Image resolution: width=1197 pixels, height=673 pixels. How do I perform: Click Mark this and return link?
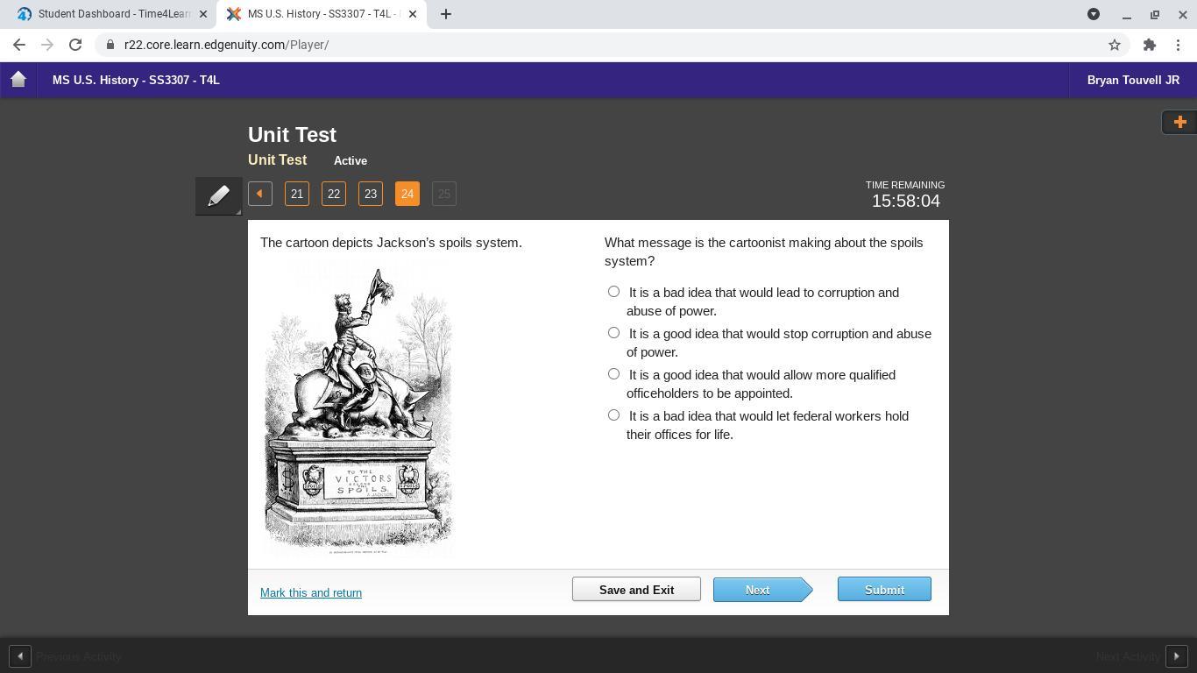click(311, 593)
